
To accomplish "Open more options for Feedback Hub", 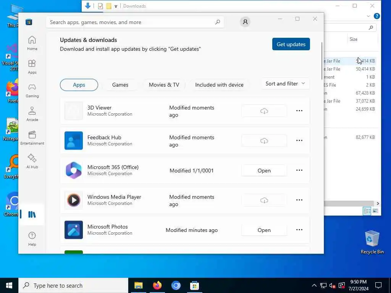I will (x=299, y=140).
